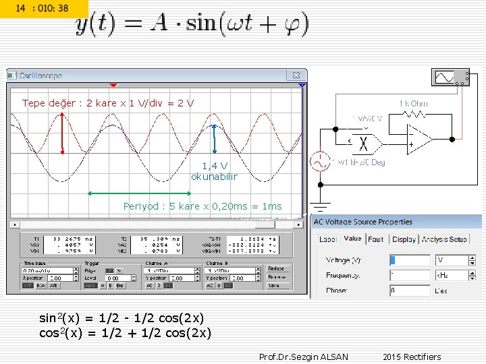This screenshot has width=486, height=364.
Task: Select rising edge trigger button
Action: (109, 271)
